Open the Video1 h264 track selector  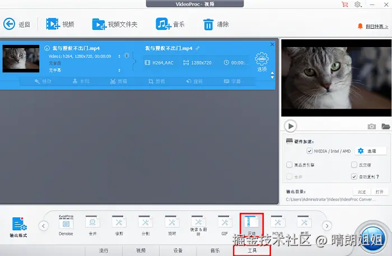pos(119,56)
